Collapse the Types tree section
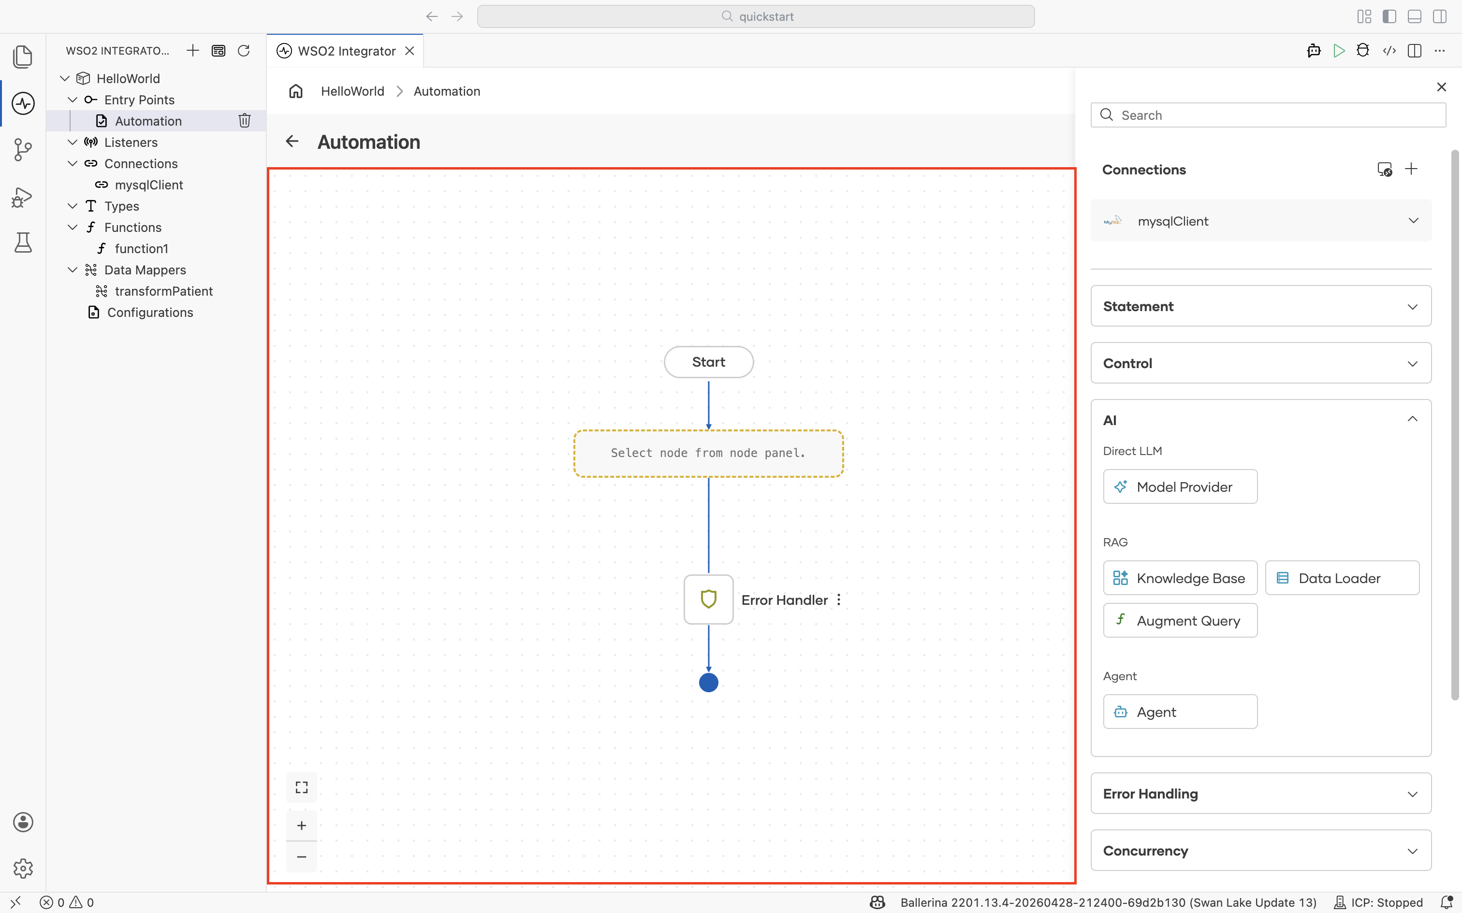The image size is (1462, 913). 73,206
